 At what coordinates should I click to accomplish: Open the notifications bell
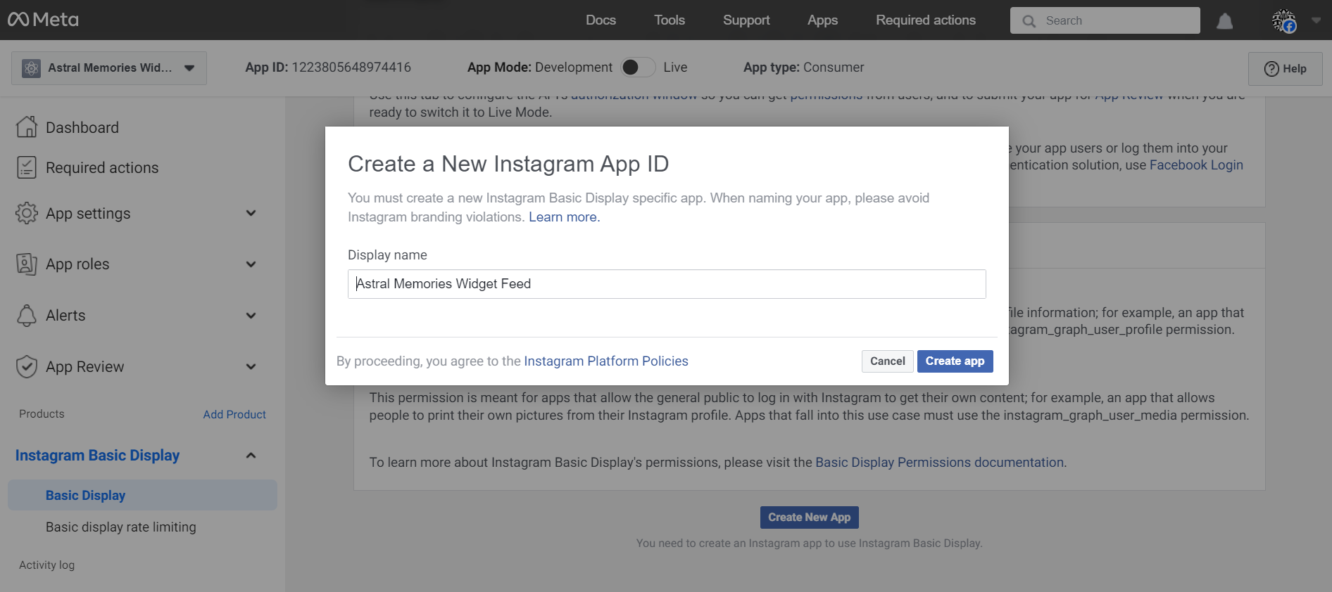pos(1224,21)
